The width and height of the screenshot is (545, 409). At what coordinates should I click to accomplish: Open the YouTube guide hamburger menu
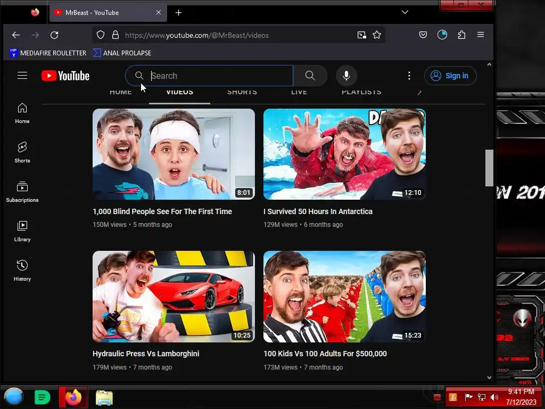[x=22, y=76]
